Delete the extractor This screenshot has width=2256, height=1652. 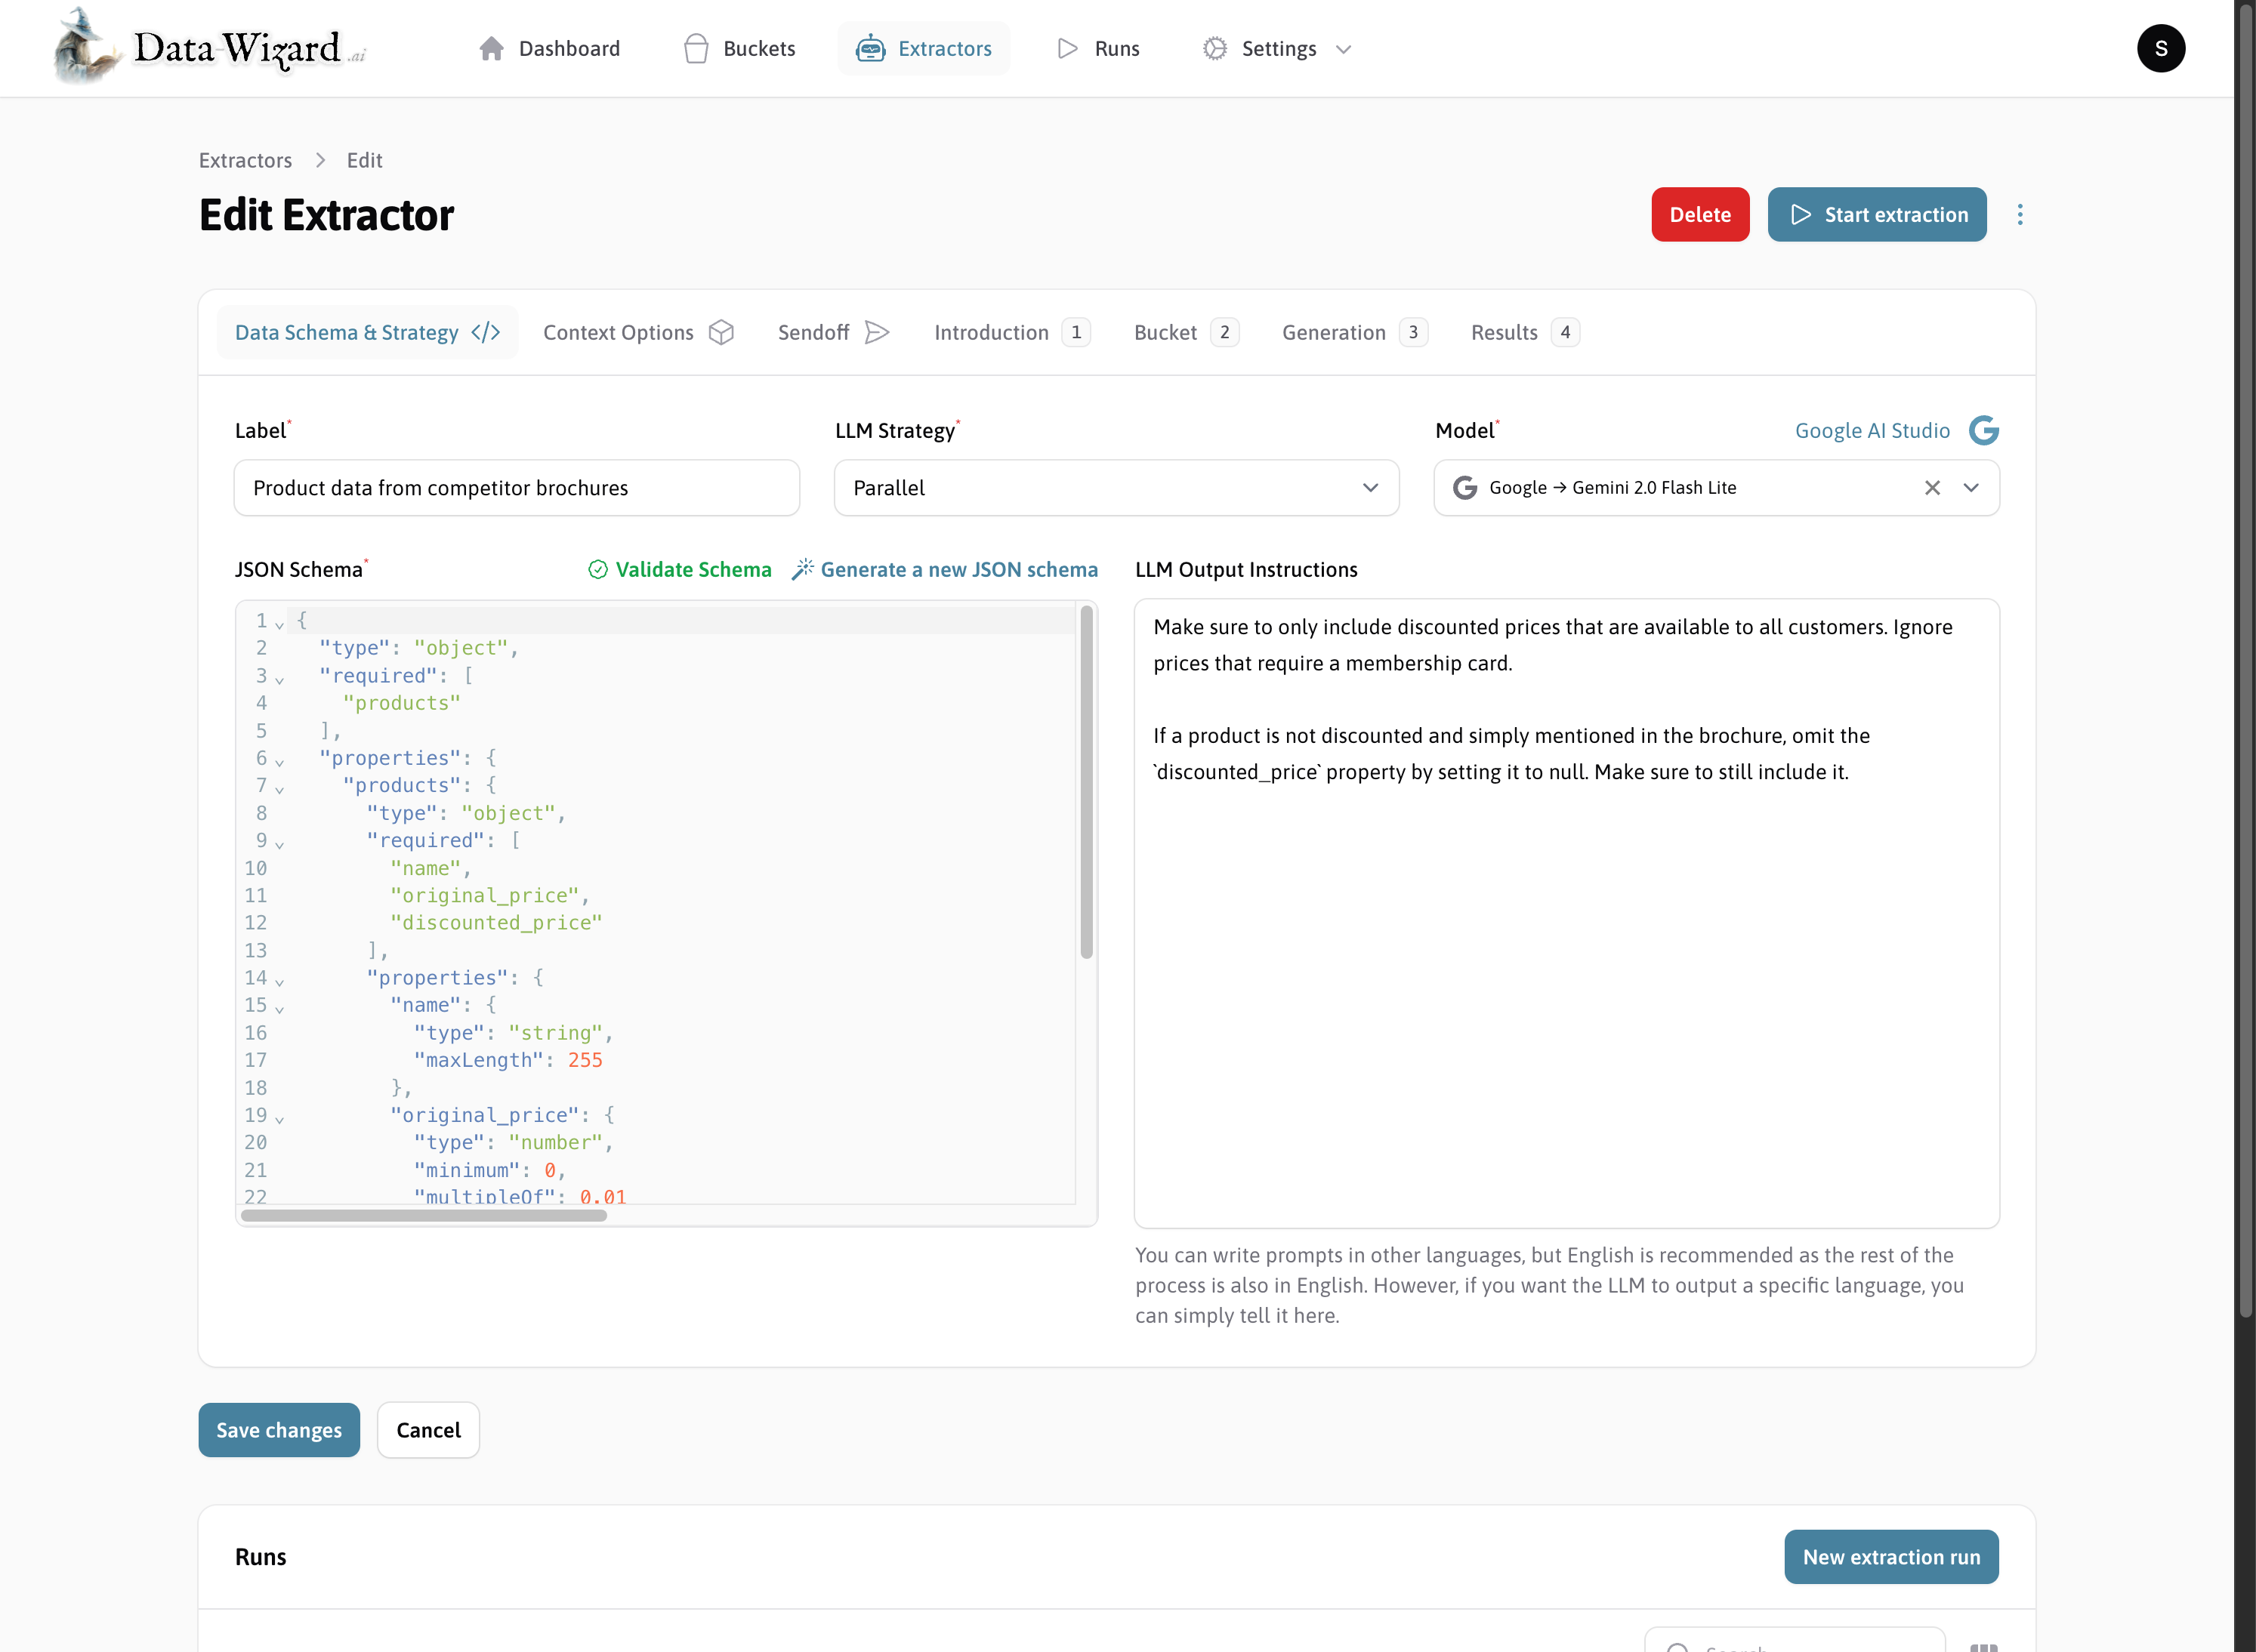click(1700, 214)
